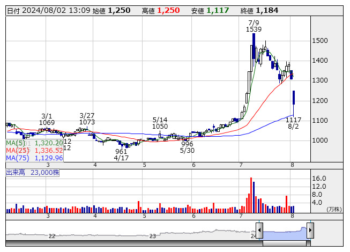This screenshot has height=252, width=350.
Task: Click the 4/17 961 low annotation
Action: click(122, 155)
